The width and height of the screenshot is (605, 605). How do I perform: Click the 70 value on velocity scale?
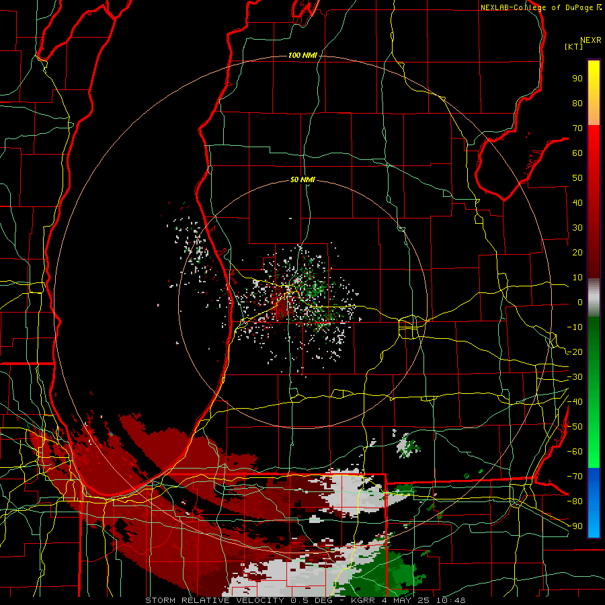pyautogui.click(x=577, y=128)
